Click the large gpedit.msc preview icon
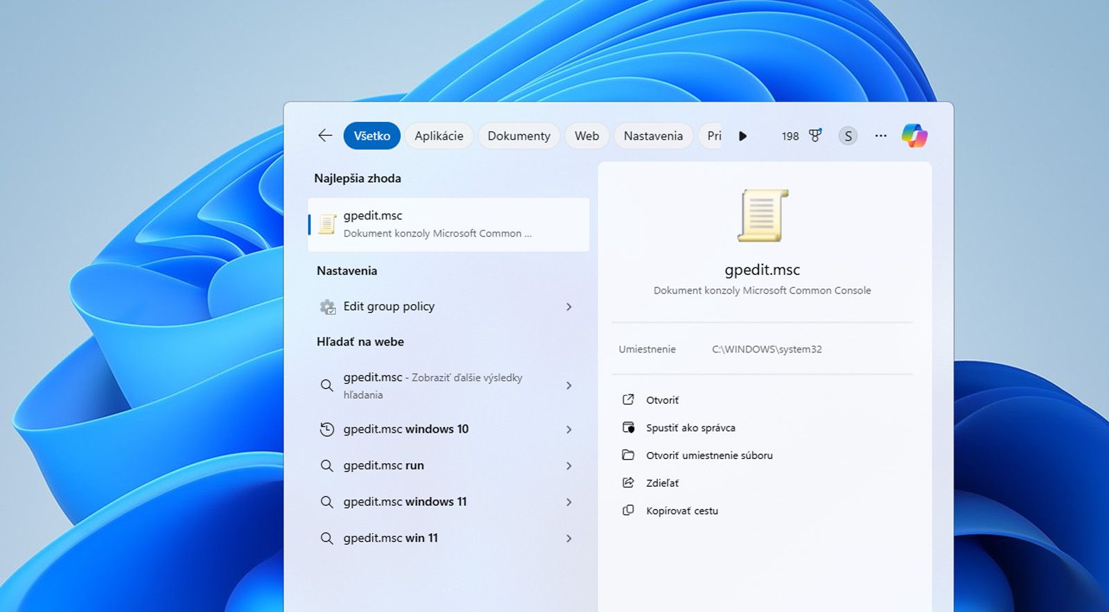 pos(762,215)
